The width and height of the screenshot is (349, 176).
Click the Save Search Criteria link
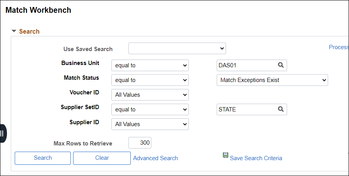click(x=256, y=158)
